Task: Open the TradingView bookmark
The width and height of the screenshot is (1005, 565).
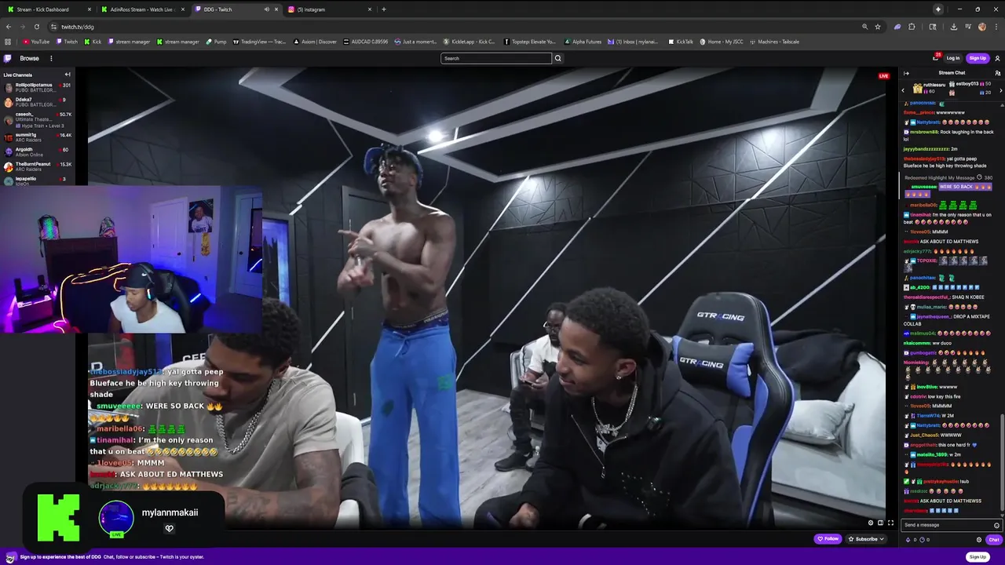Action: tap(260, 42)
